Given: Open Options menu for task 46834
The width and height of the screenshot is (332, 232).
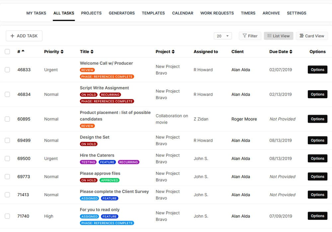Looking at the screenshot, I should (x=317, y=94).
